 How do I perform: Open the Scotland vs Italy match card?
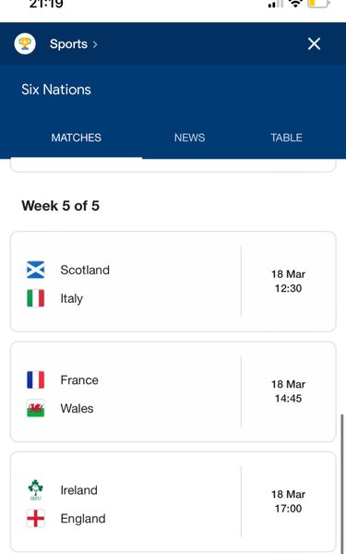[x=173, y=282]
